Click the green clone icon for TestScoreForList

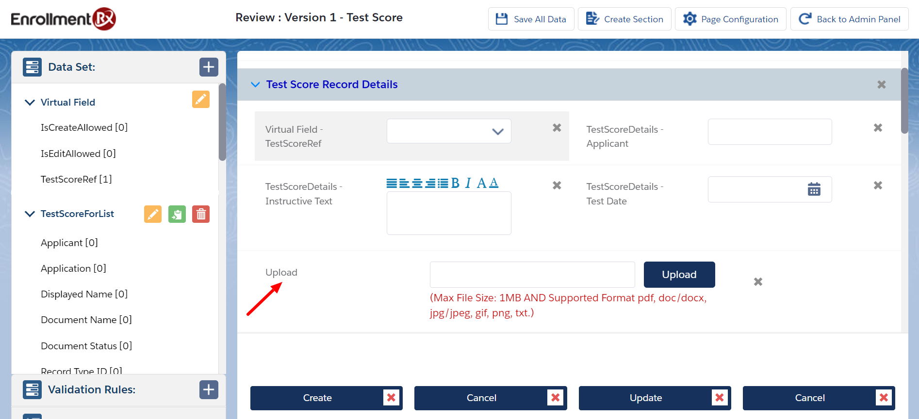pyautogui.click(x=177, y=214)
